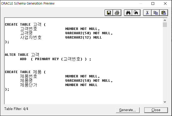Click the Paste clipboard icon
This screenshot has width=172, height=116.
164,13
